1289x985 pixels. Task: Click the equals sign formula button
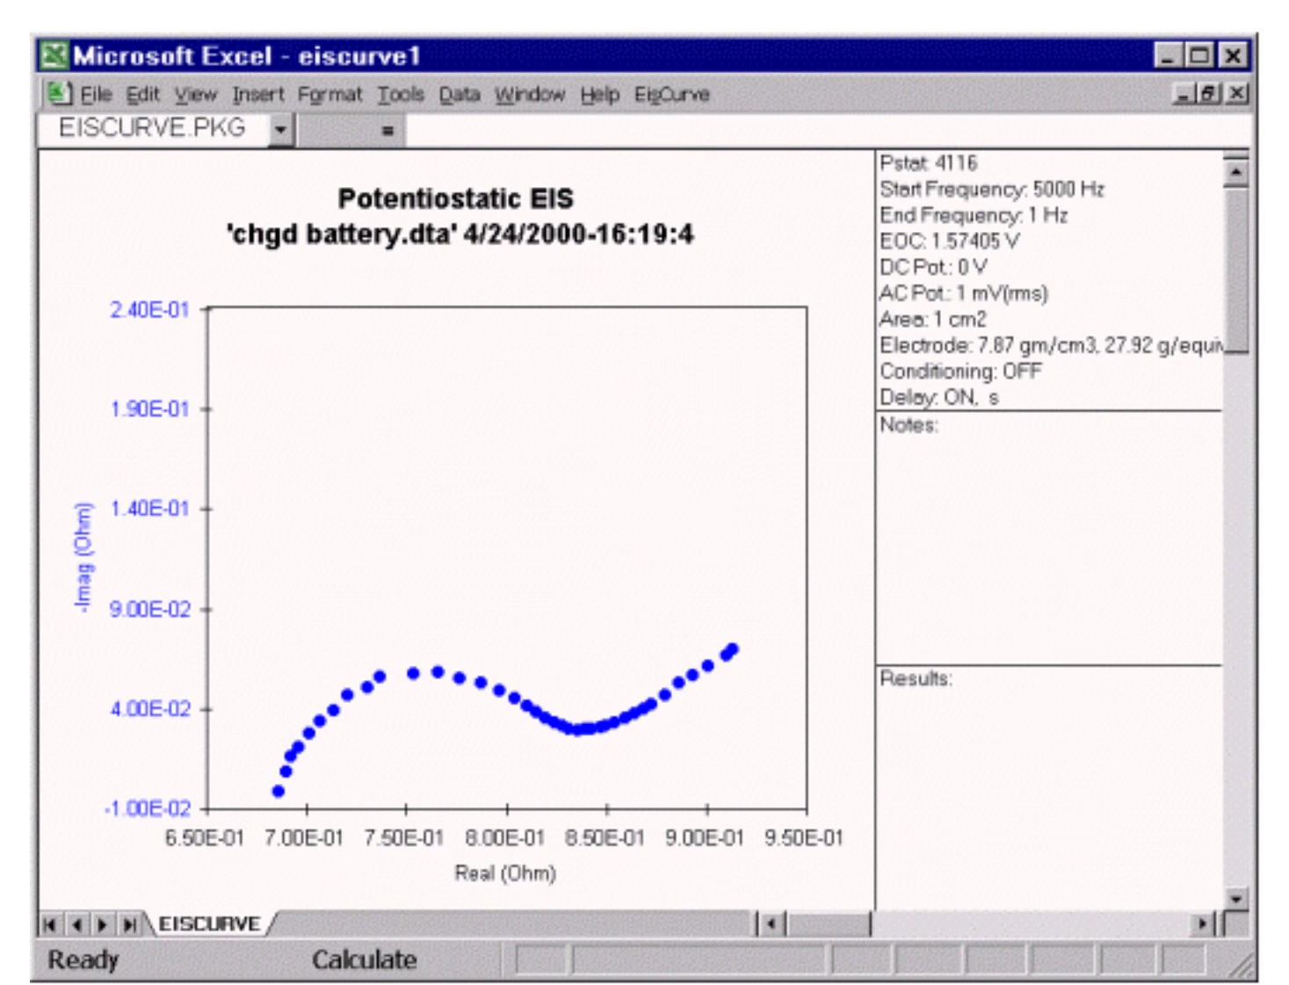387,131
